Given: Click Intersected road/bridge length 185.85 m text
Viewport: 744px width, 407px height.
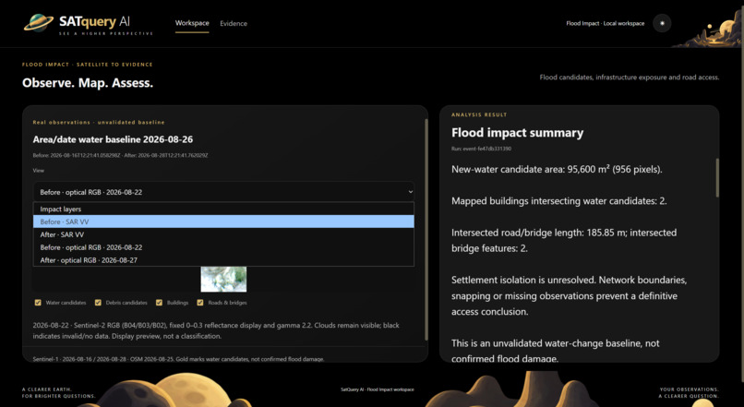Looking at the screenshot, I should pos(564,241).
